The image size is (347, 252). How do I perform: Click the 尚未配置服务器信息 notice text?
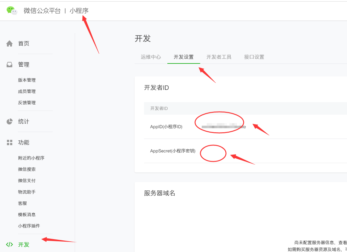pos(314,243)
